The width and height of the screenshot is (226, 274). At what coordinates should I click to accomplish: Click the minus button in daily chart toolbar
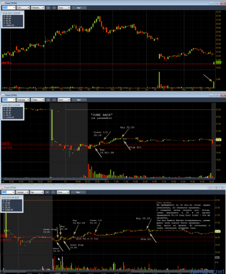coord(54,8)
